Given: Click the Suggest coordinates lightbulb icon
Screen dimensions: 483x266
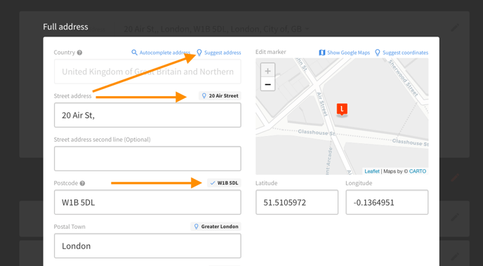Looking at the screenshot, I should pyautogui.click(x=378, y=53).
